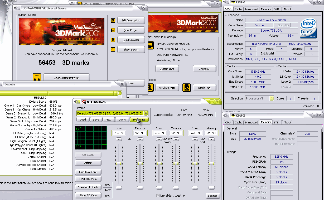The image size is (324, 200).
Task: Click the scroll up arrow in the Details window
Action: click(x=120, y=93)
